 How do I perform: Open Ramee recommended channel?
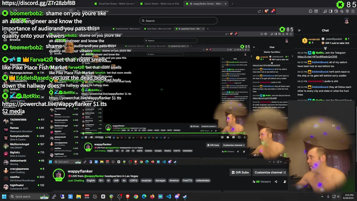pyautogui.click(x=24, y=130)
